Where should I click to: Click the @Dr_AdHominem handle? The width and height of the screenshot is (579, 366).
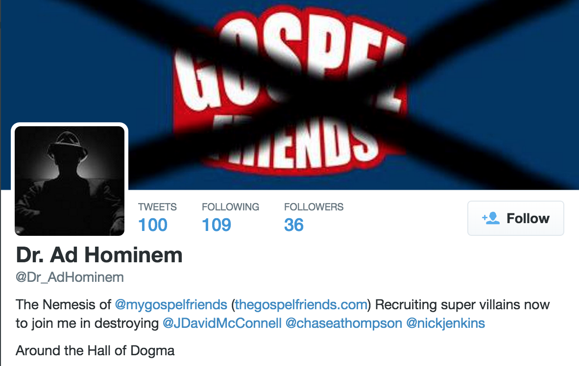pyautogui.click(x=70, y=277)
